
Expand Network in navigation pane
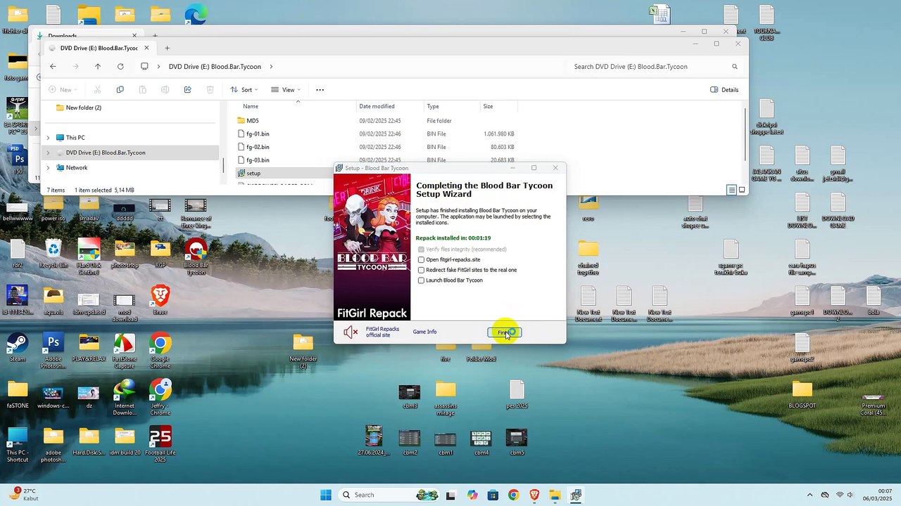pos(48,168)
